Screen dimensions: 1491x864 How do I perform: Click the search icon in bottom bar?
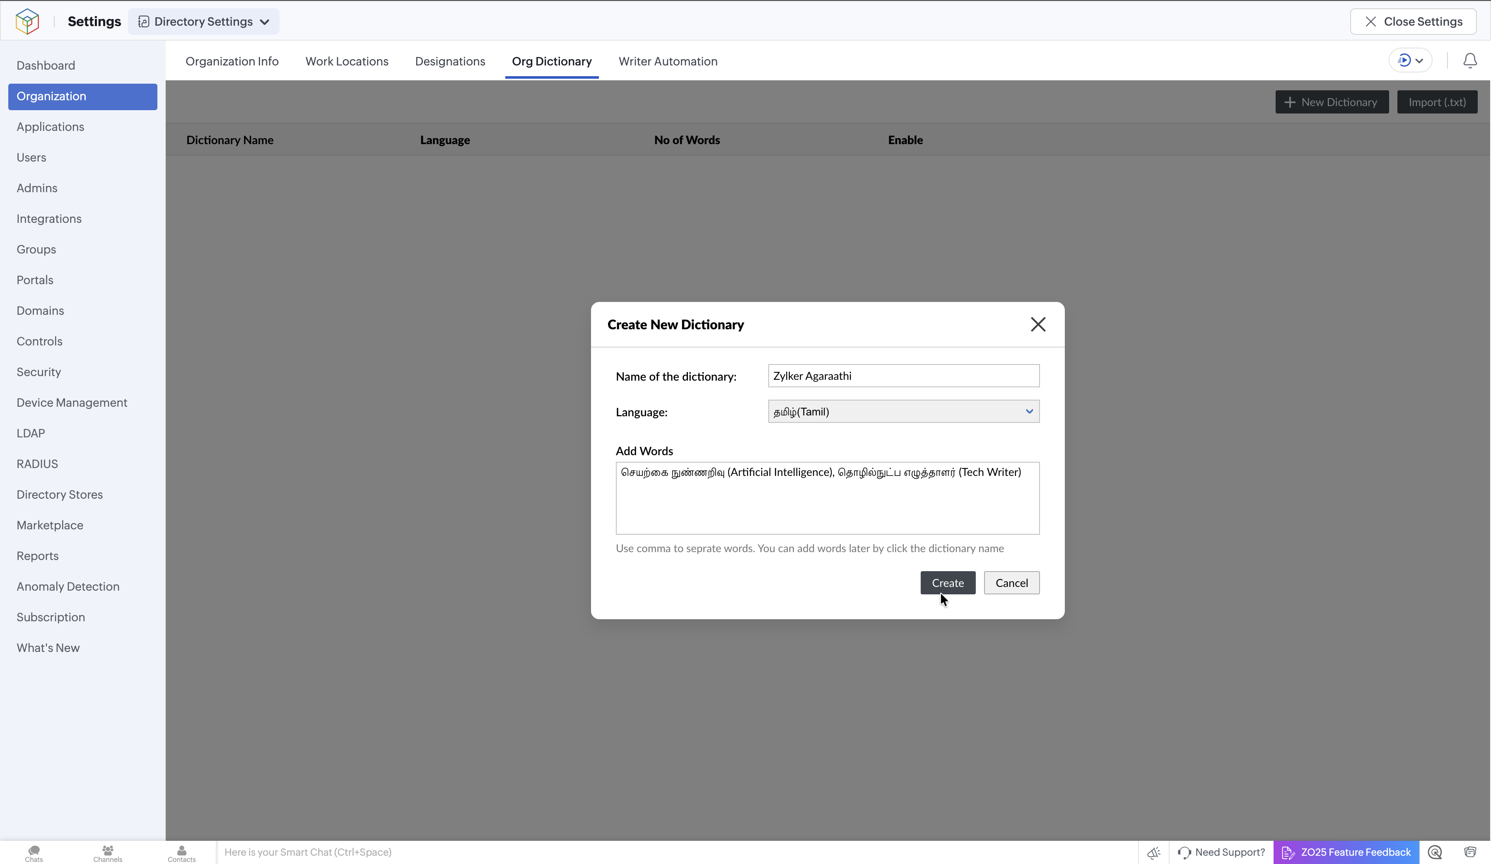click(x=1435, y=852)
